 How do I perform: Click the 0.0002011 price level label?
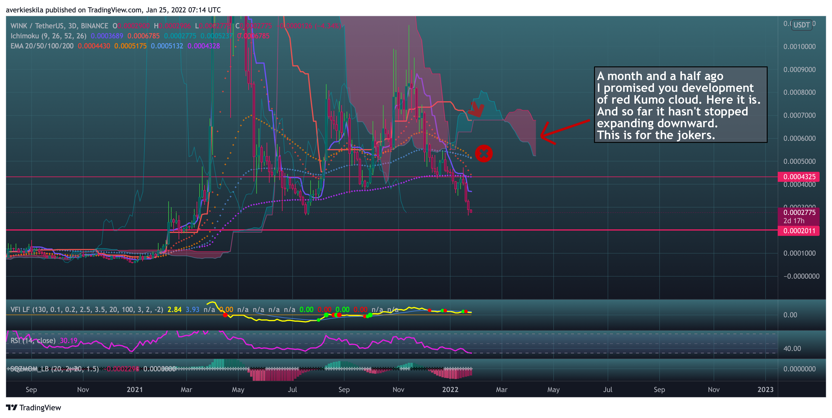(x=799, y=231)
